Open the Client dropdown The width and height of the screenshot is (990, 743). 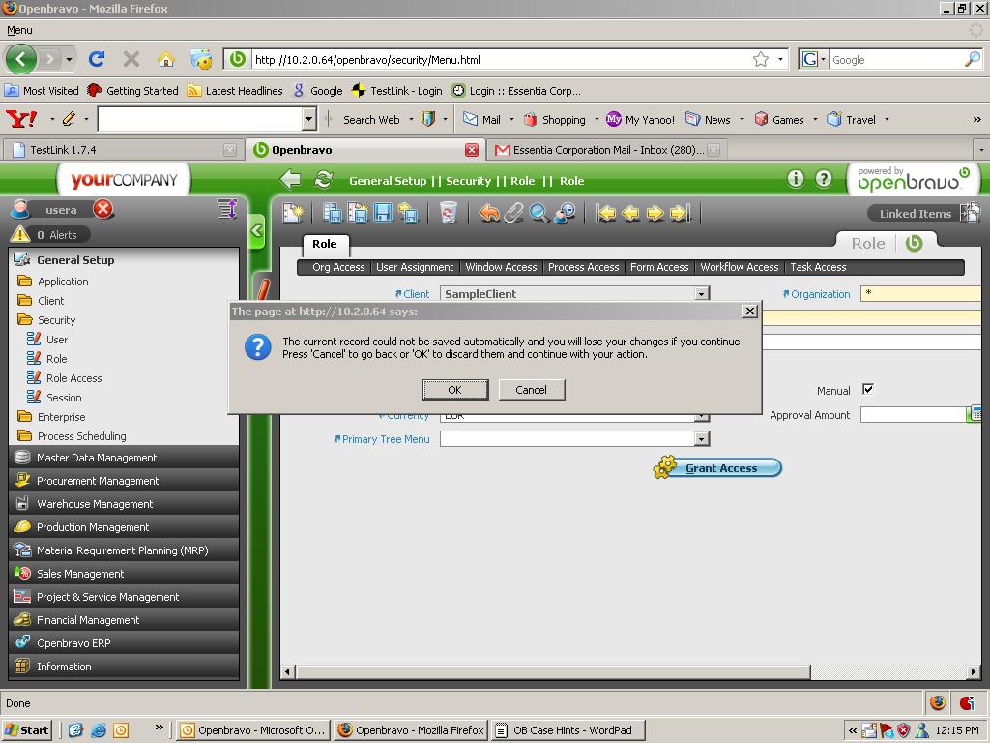coord(702,294)
